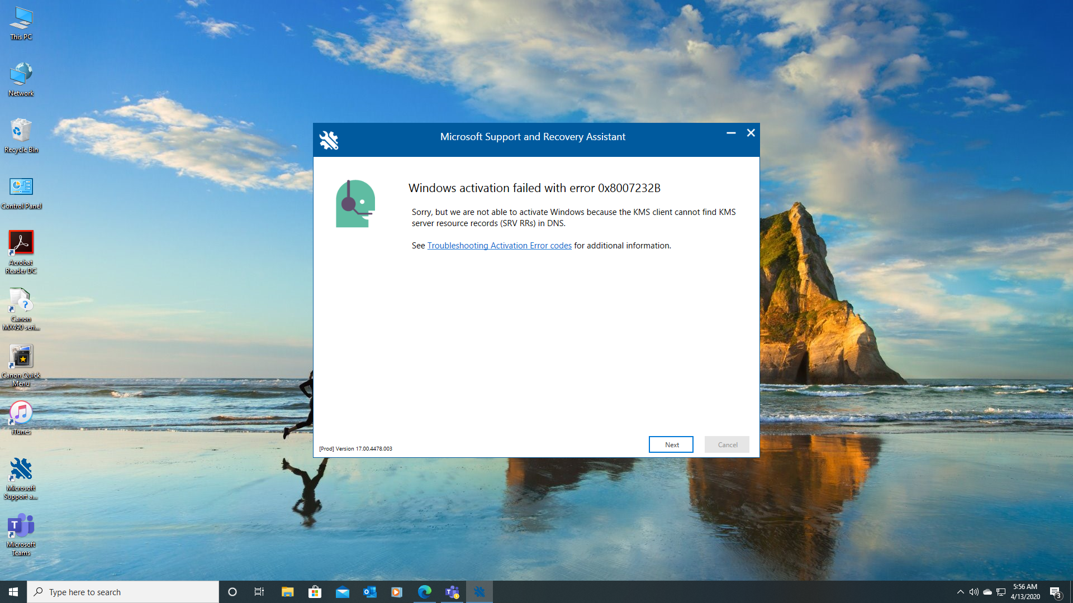
Task: Select the Canon MX490 series shortcut
Action: click(21, 309)
